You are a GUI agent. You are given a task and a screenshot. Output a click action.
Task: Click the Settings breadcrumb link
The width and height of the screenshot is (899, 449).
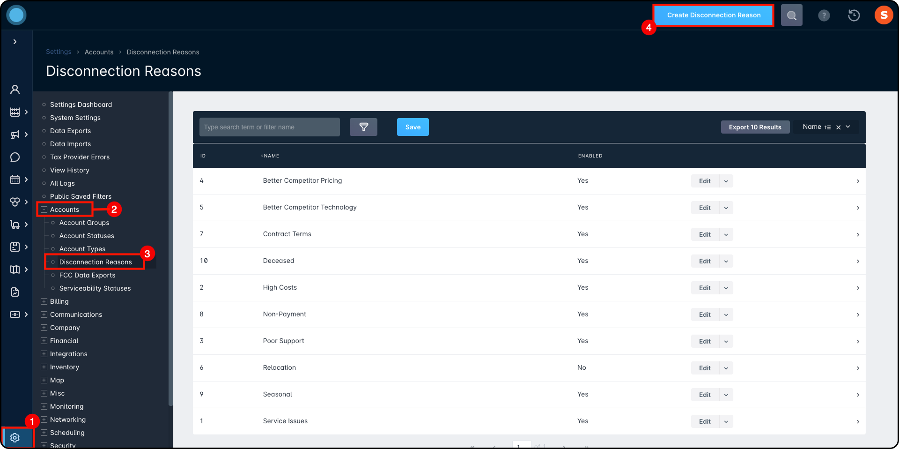point(59,52)
